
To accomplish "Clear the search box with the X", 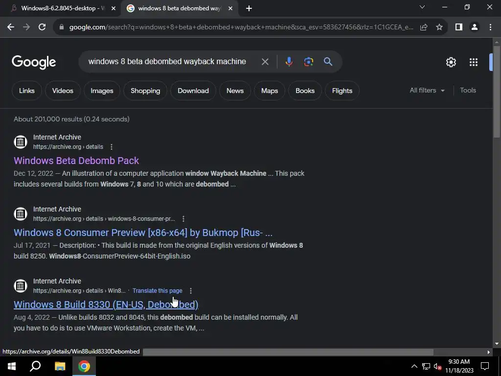I will click(x=265, y=62).
